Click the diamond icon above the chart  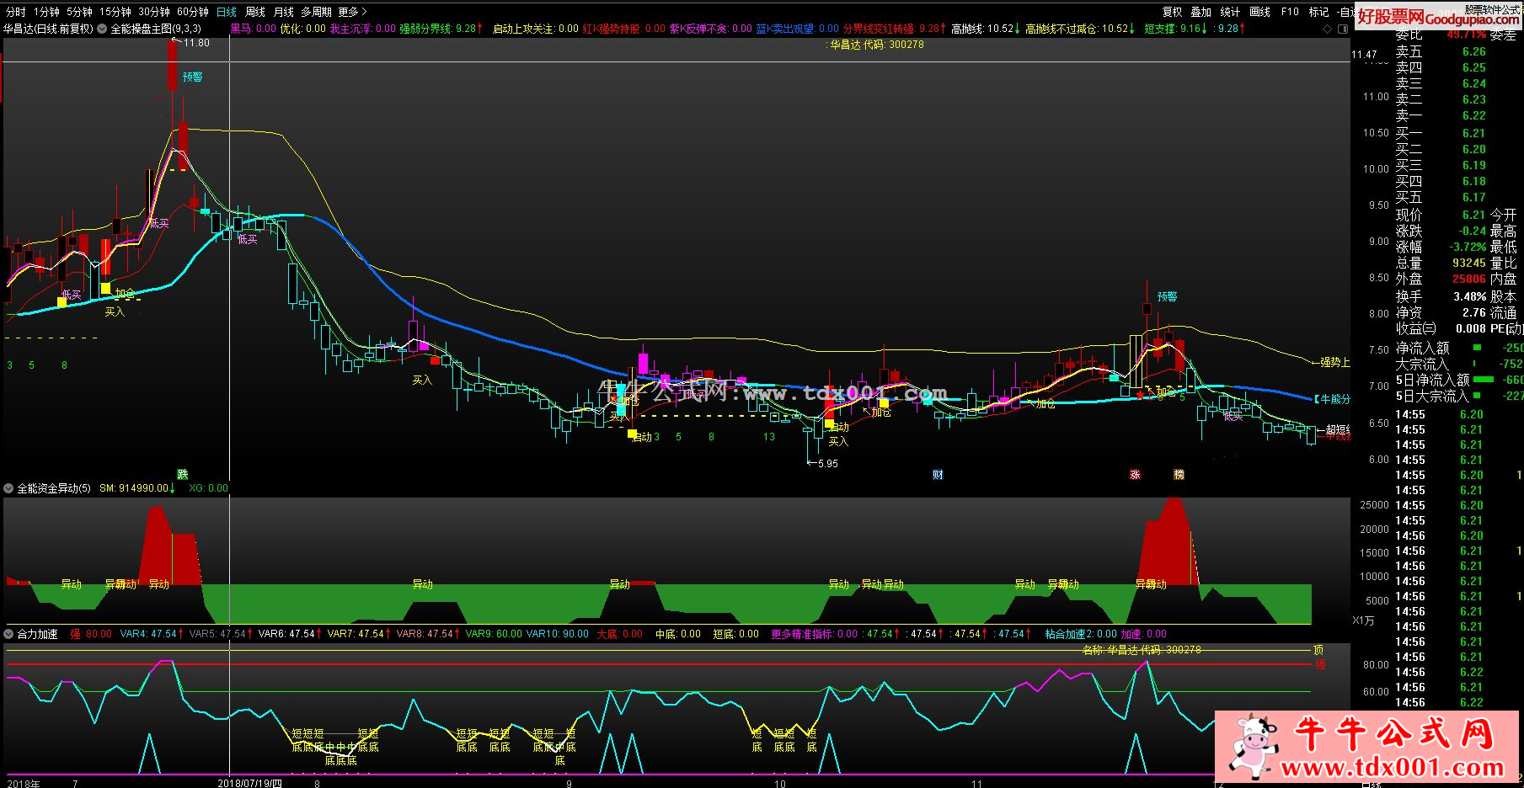coord(1329,29)
